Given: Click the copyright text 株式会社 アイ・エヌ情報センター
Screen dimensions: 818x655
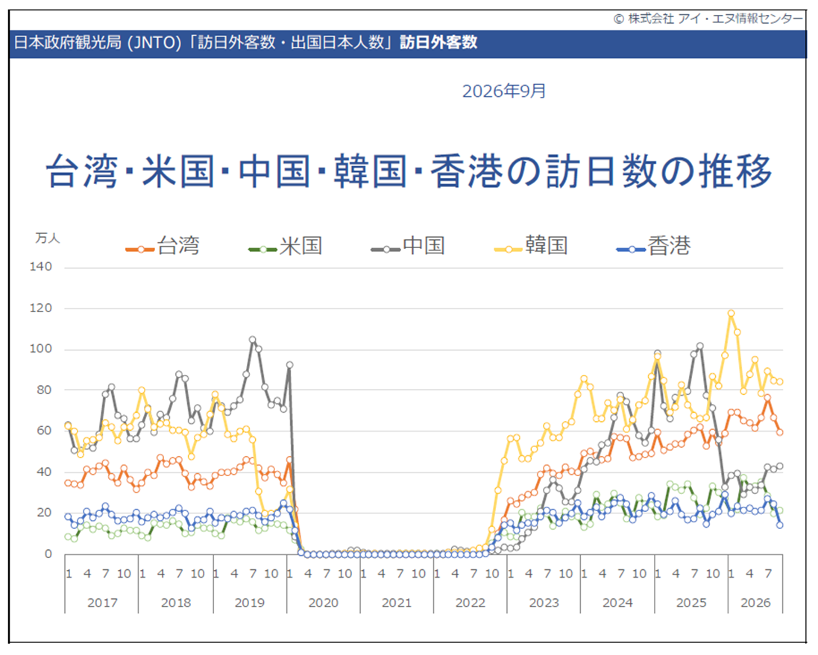Looking at the screenshot, I should tap(715, 19).
